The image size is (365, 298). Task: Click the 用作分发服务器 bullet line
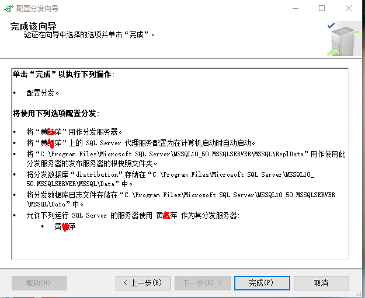74,132
